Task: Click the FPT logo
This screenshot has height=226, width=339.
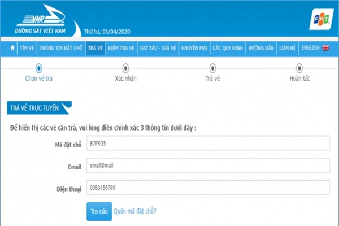Action: point(321,19)
